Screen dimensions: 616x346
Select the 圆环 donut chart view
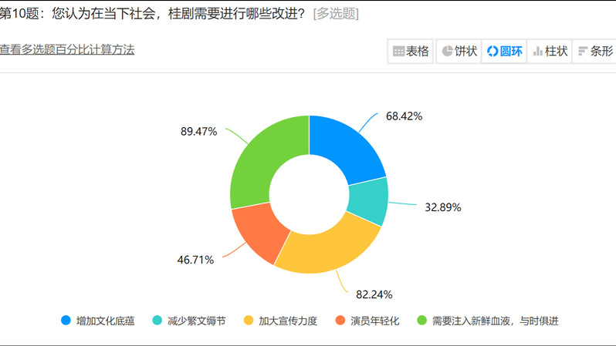[x=504, y=51]
